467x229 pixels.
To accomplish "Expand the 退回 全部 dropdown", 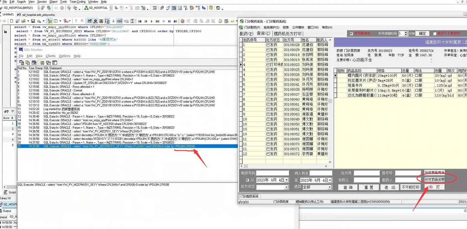I will click(330, 187).
